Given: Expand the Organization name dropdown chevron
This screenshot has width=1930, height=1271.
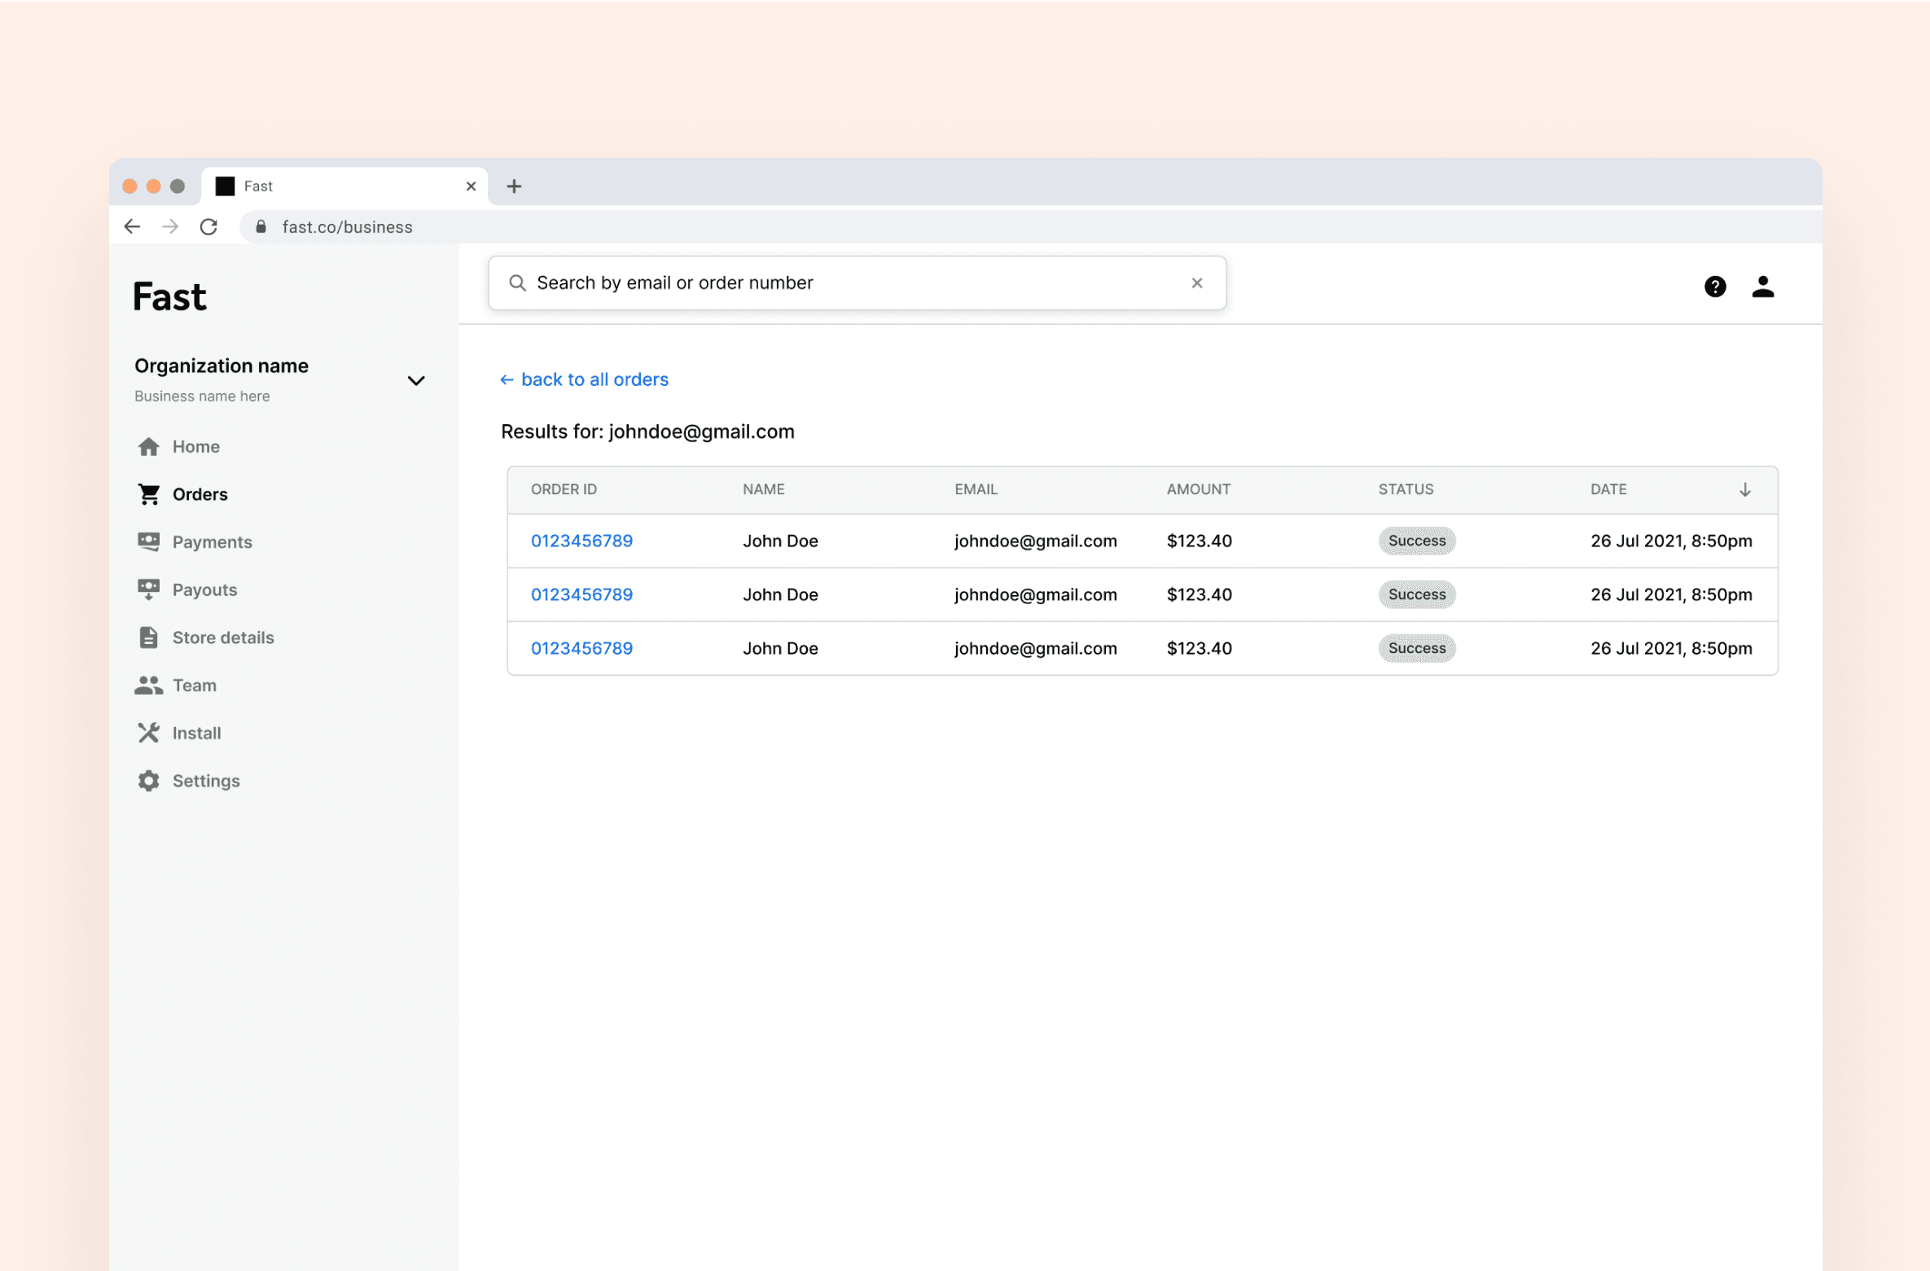Looking at the screenshot, I should (416, 380).
